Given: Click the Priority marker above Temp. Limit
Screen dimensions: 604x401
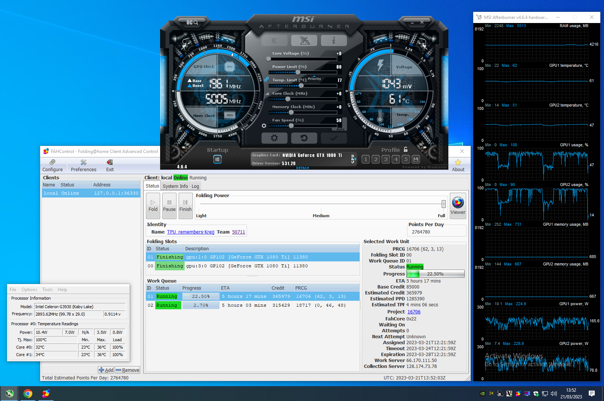Looking at the screenshot, I should pos(314,78).
